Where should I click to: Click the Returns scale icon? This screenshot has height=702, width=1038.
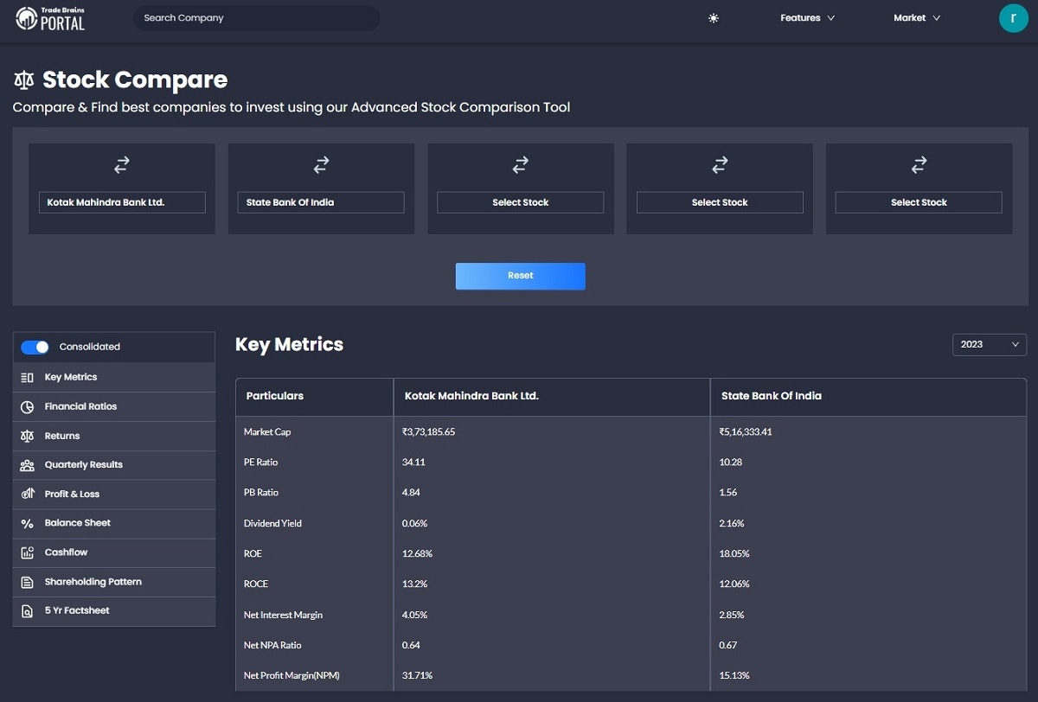(27, 437)
